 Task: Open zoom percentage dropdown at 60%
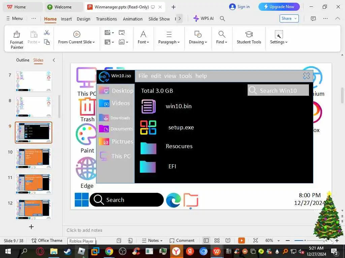point(279,241)
